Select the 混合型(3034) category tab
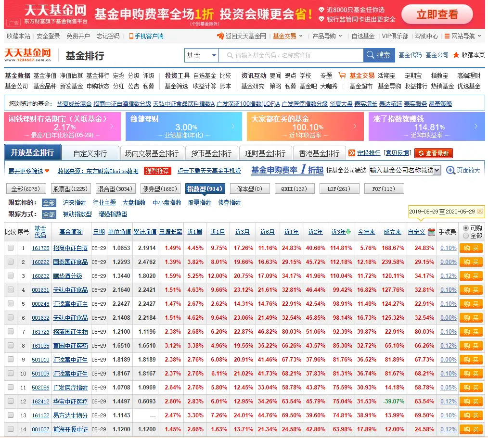 coord(115,188)
